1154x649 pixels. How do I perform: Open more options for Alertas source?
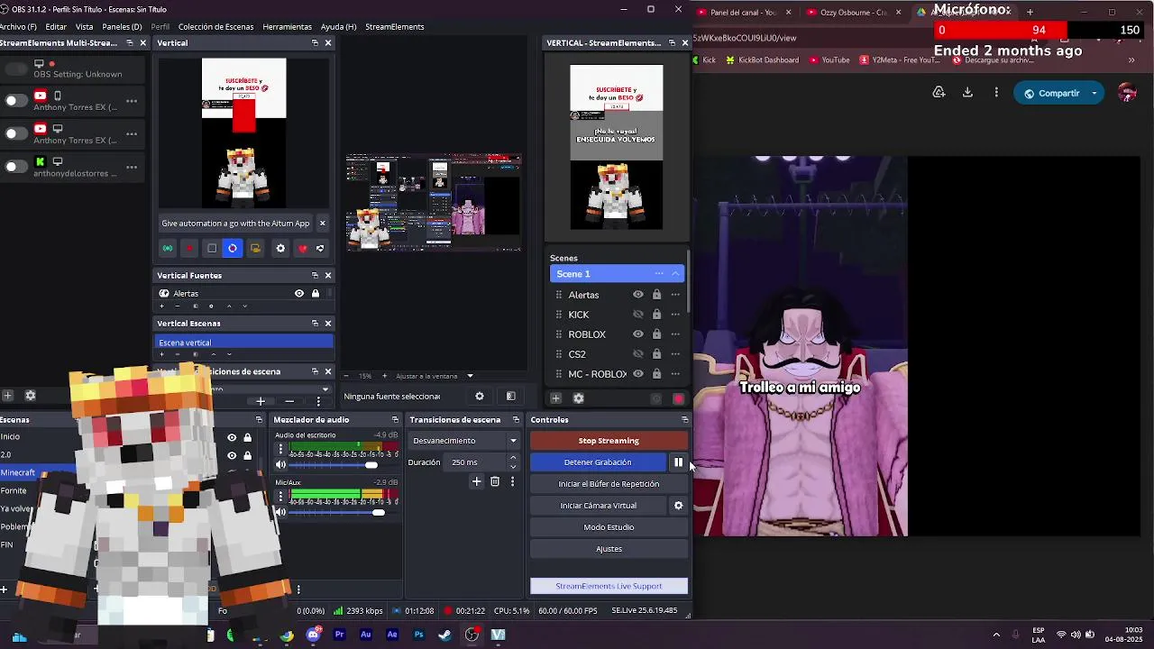coord(675,295)
